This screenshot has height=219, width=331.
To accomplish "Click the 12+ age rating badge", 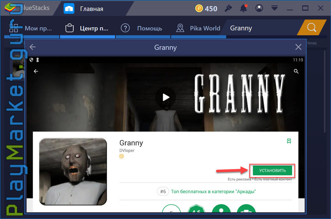I will click(122, 156).
